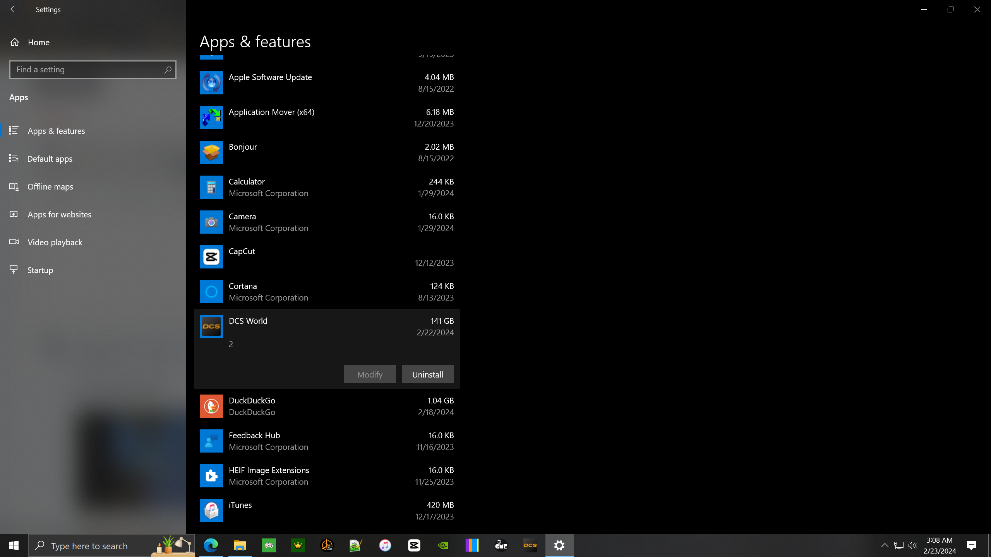The height and width of the screenshot is (557, 991).
Task: Click the iTunes app icon in list
Action: click(x=211, y=511)
